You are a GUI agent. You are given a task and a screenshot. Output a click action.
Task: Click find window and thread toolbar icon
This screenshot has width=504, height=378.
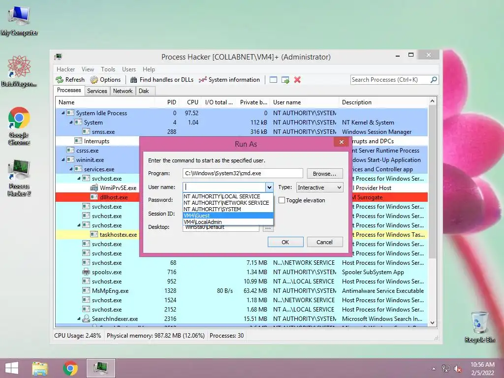(285, 80)
